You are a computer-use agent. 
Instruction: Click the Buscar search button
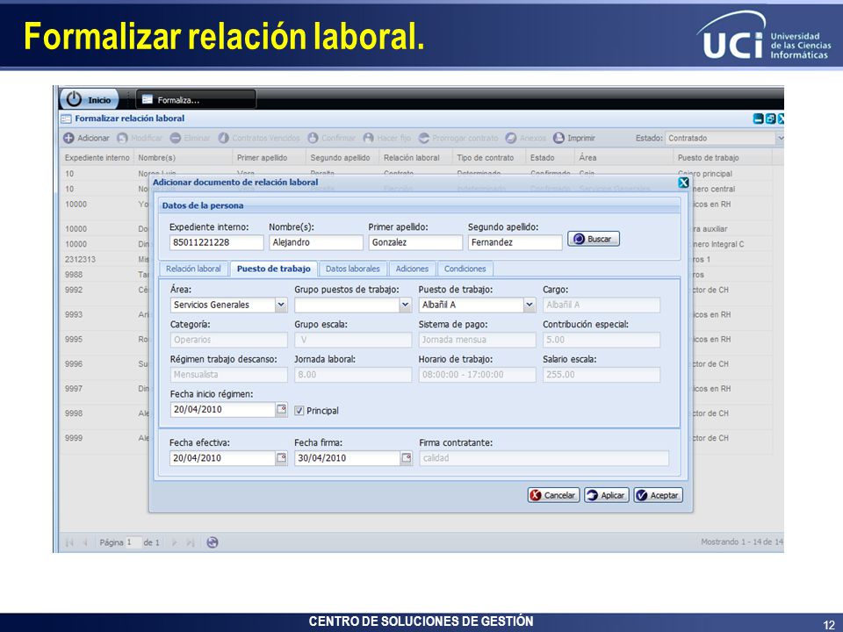tap(594, 239)
